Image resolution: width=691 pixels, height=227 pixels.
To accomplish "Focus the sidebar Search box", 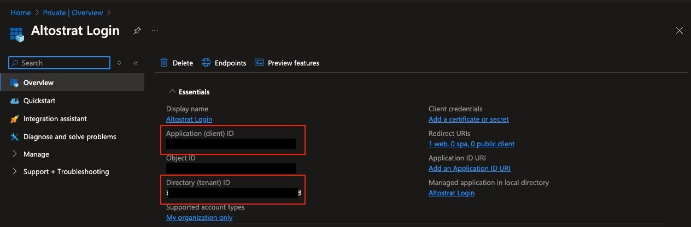I will (60, 63).
